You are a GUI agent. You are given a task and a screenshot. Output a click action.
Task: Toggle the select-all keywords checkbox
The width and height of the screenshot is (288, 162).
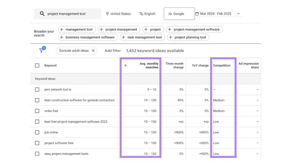click(x=37, y=66)
